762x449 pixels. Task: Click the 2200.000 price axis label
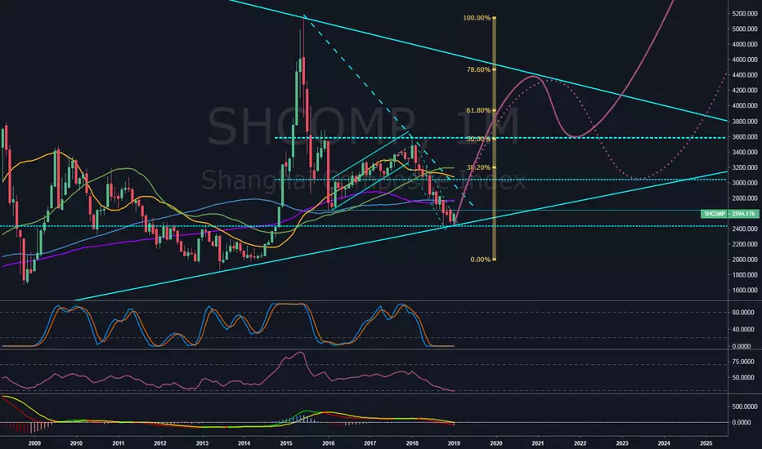[745, 244]
